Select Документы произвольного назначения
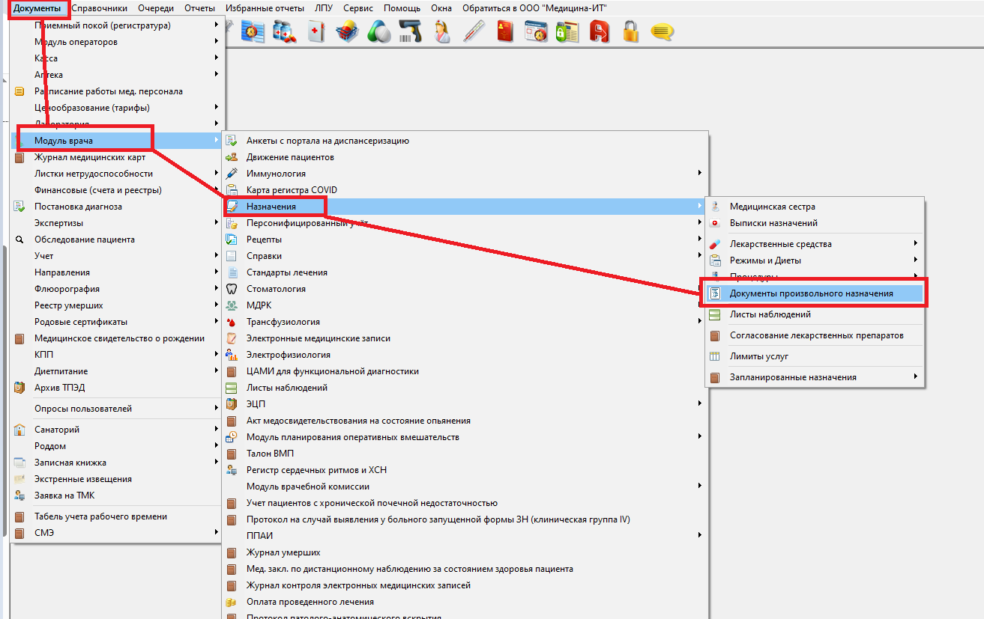 [x=811, y=293]
